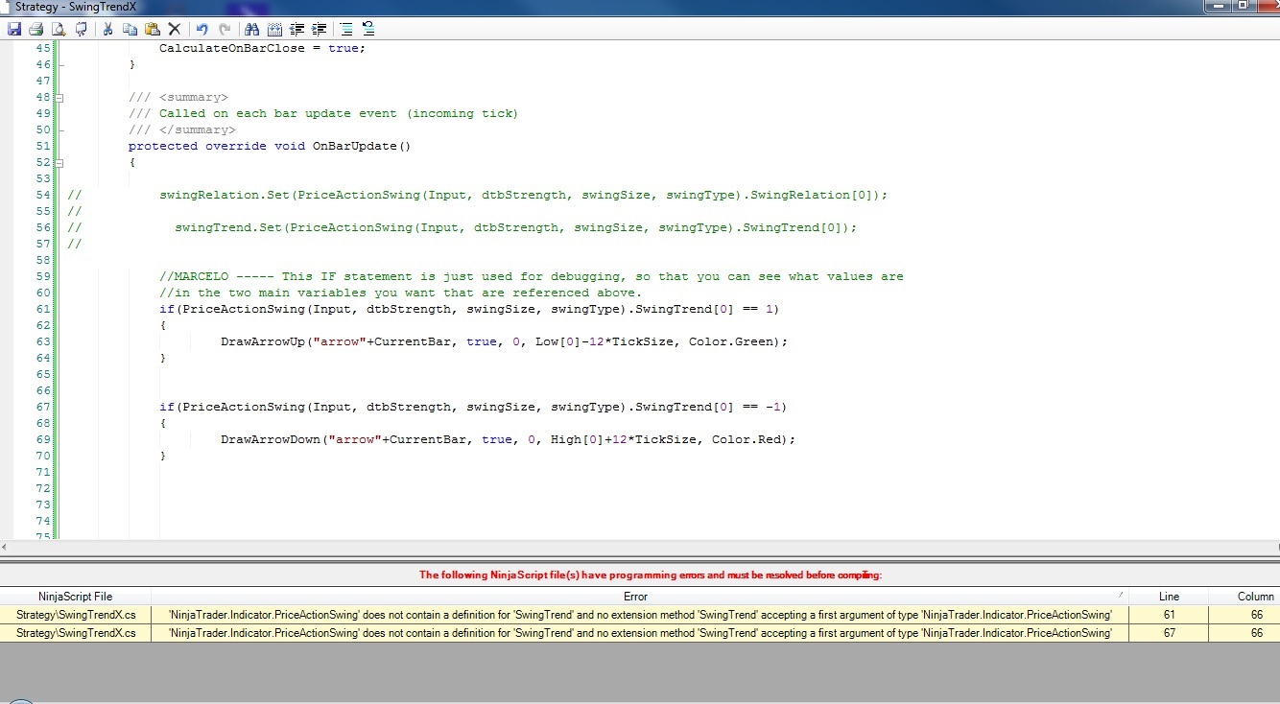Open print preview of script
The image size is (1280, 704).
(x=59, y=30)
